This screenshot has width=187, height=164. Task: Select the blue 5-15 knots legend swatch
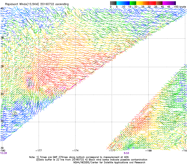tap(123, 3)
